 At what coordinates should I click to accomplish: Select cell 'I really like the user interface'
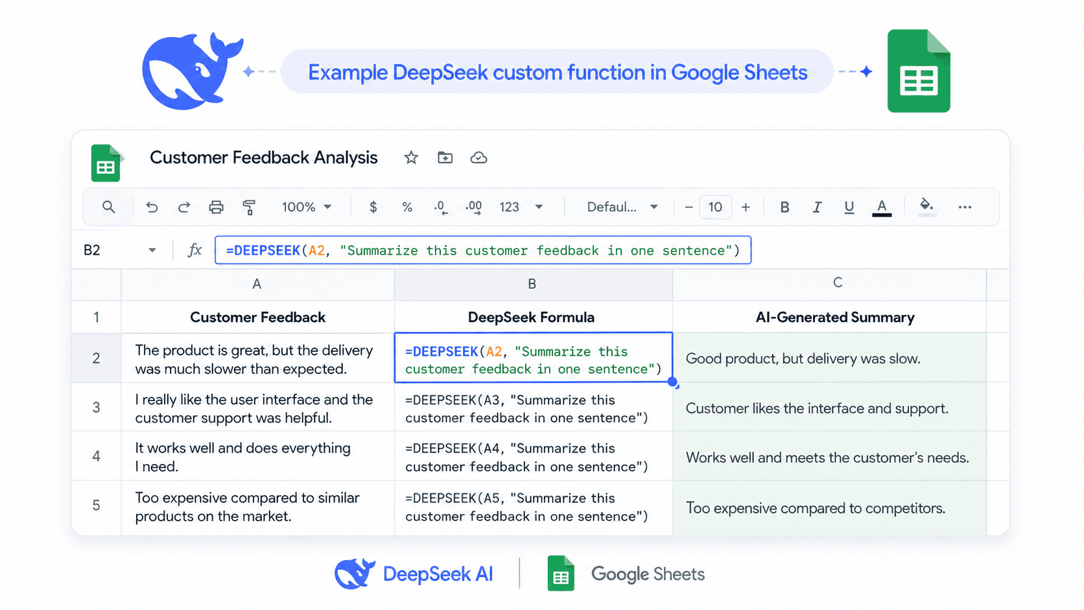tap(257, 408)
